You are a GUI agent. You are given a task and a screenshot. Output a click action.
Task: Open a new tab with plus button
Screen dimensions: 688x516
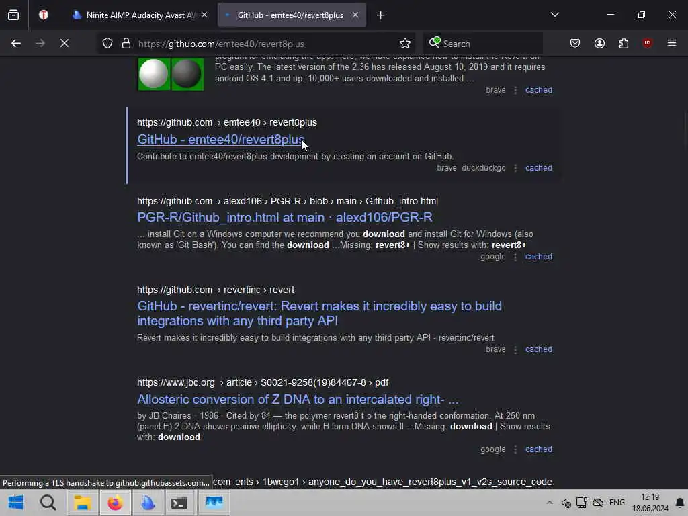pyautogui.click(x=380, y=15)
